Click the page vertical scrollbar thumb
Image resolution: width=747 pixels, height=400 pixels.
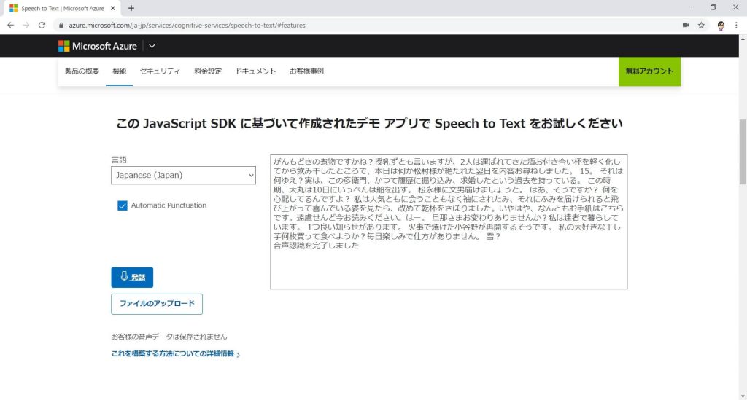coord(743,152)
